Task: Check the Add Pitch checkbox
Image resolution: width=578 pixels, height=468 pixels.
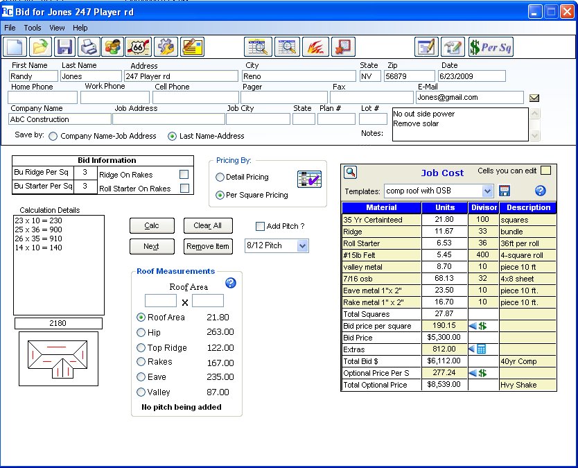Action: (x=260, y=226)
